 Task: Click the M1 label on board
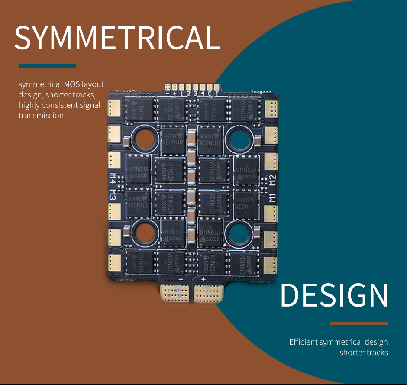[x=272, y=197]
